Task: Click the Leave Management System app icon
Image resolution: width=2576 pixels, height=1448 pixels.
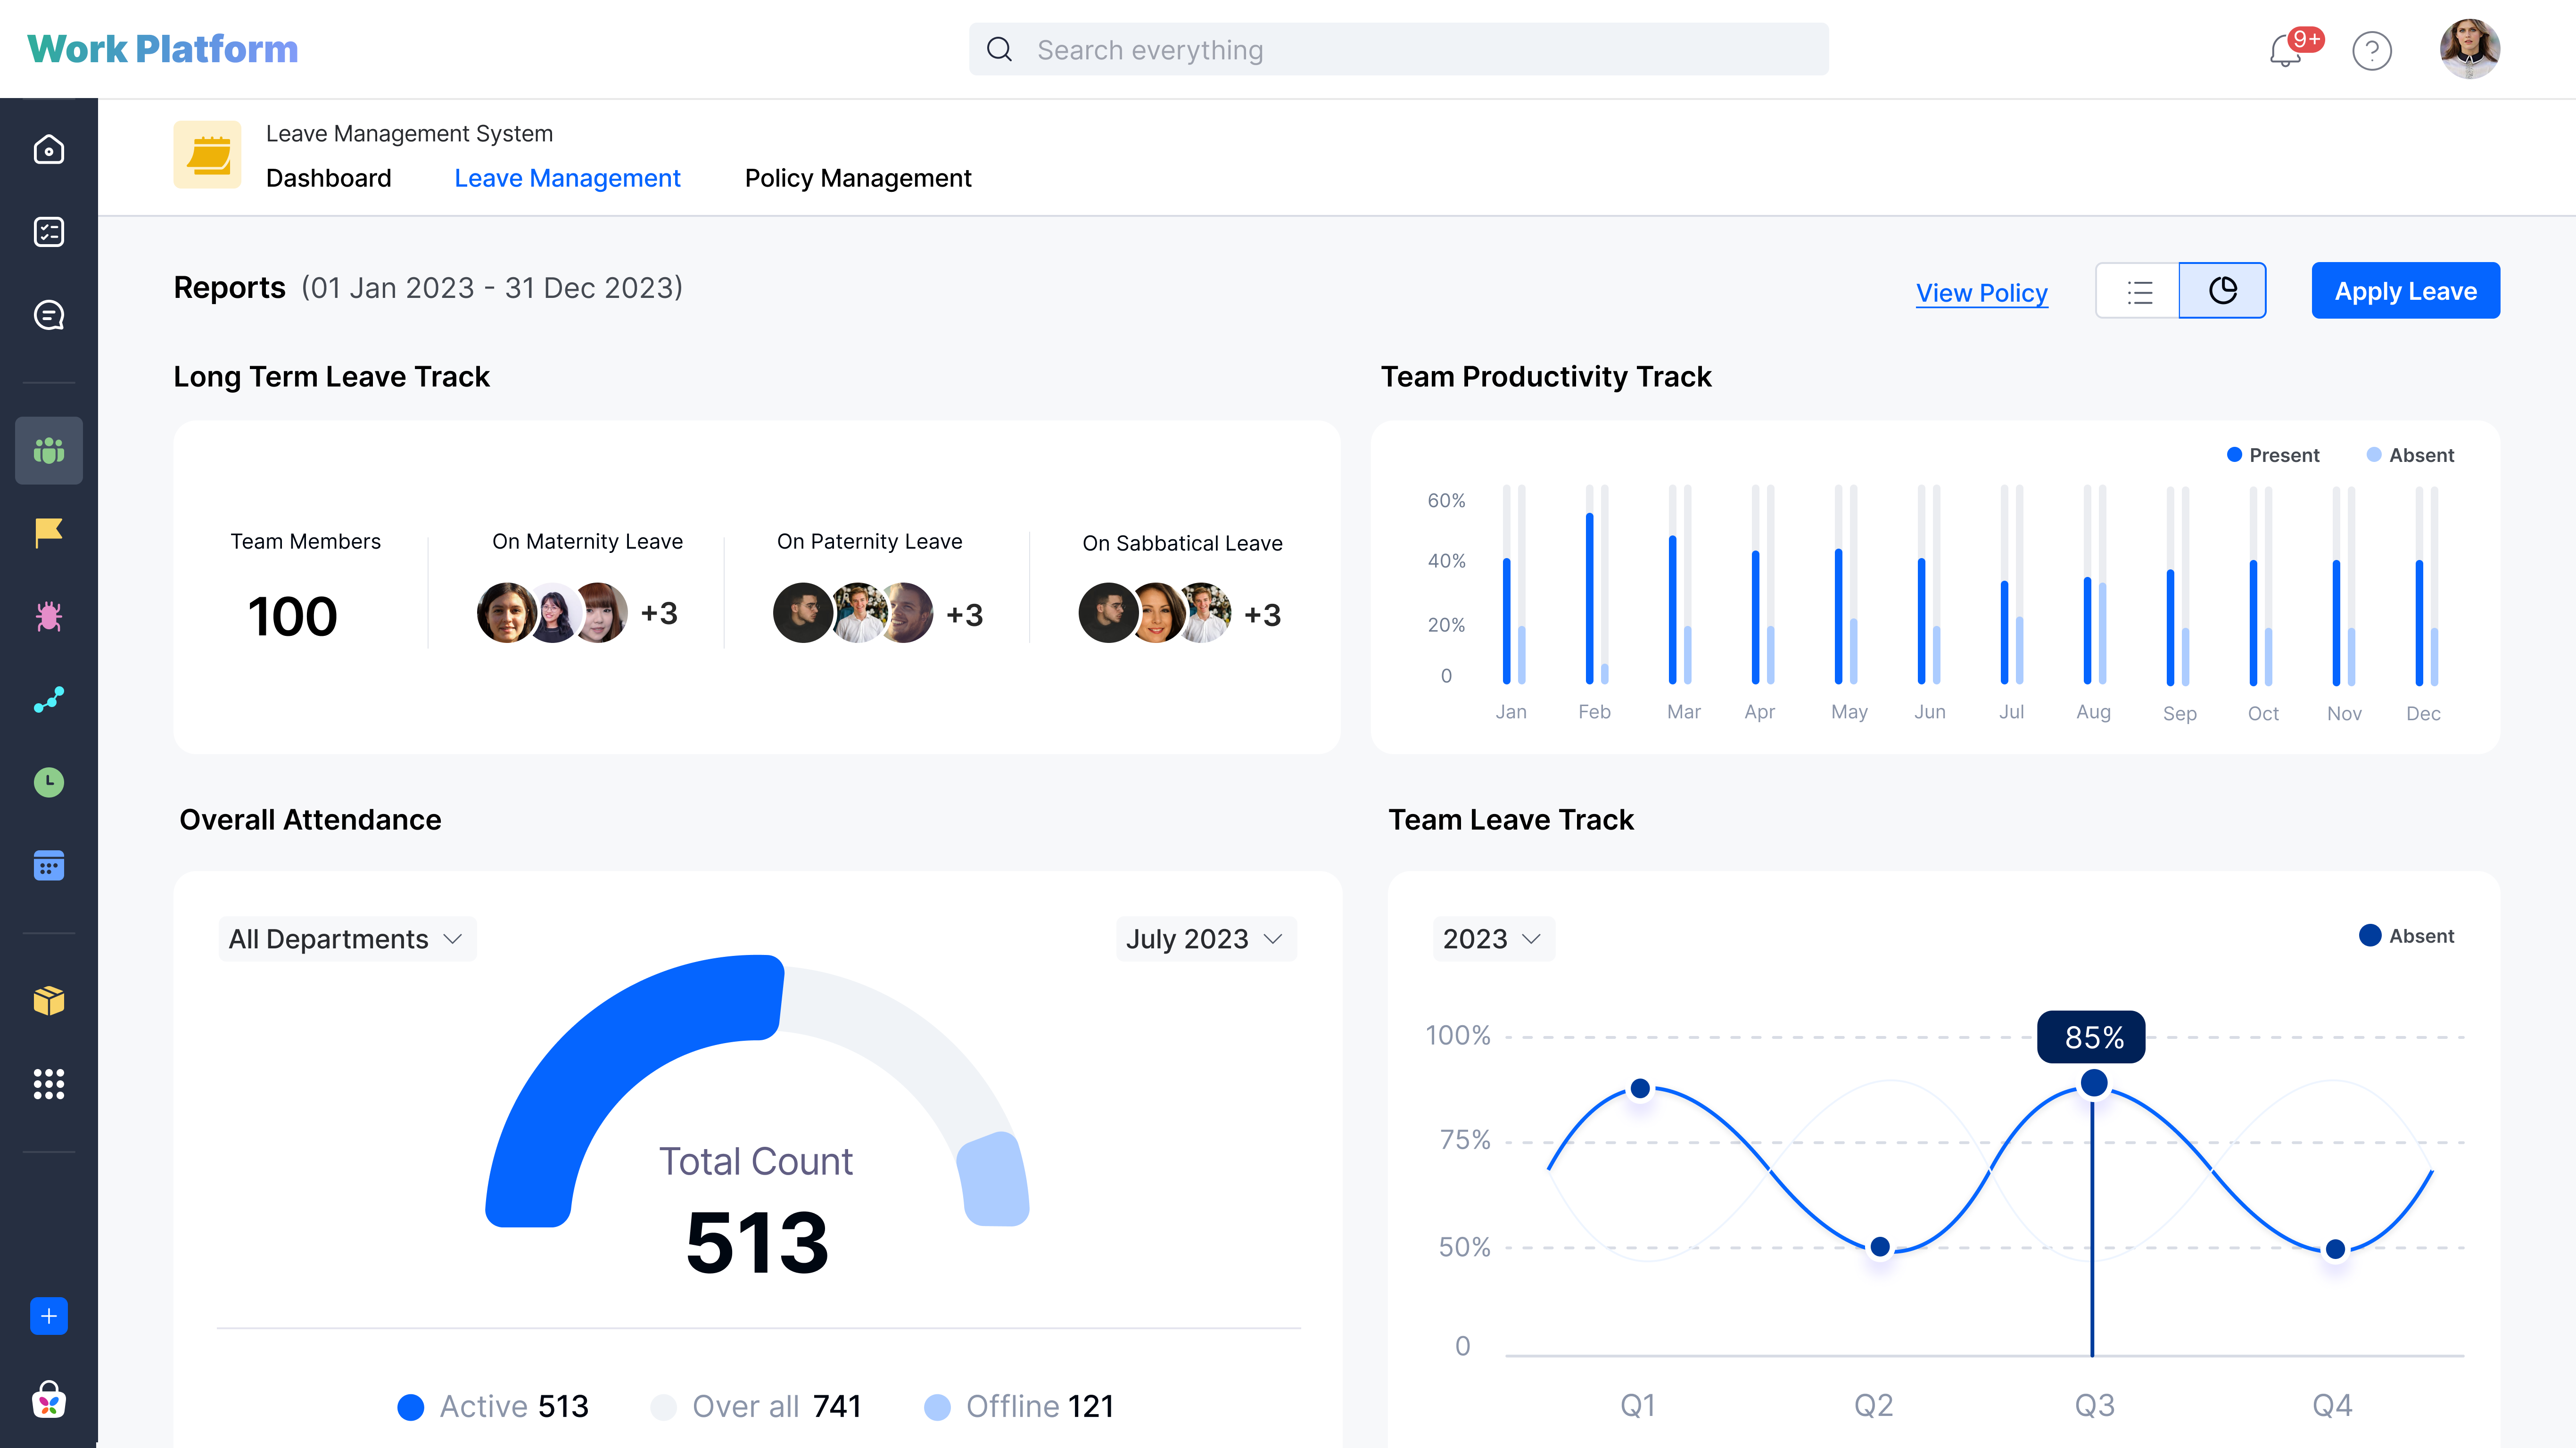Action: pos(207,155)
